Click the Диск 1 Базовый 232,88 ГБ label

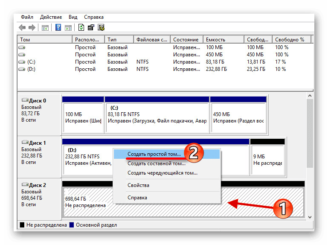40,157
